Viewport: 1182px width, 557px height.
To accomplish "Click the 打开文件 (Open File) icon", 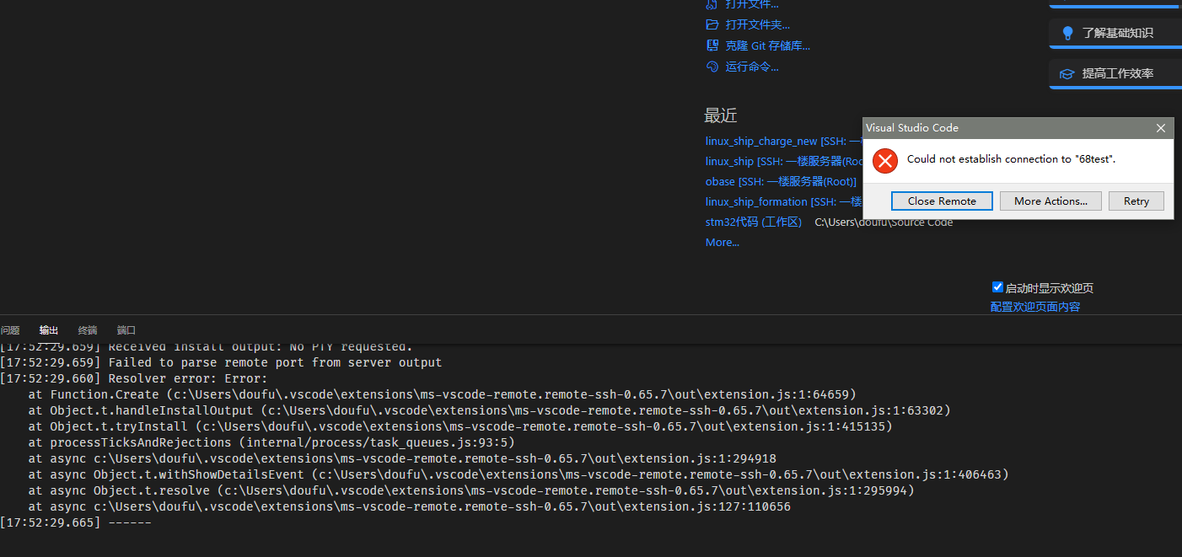I will pos(712,4).
